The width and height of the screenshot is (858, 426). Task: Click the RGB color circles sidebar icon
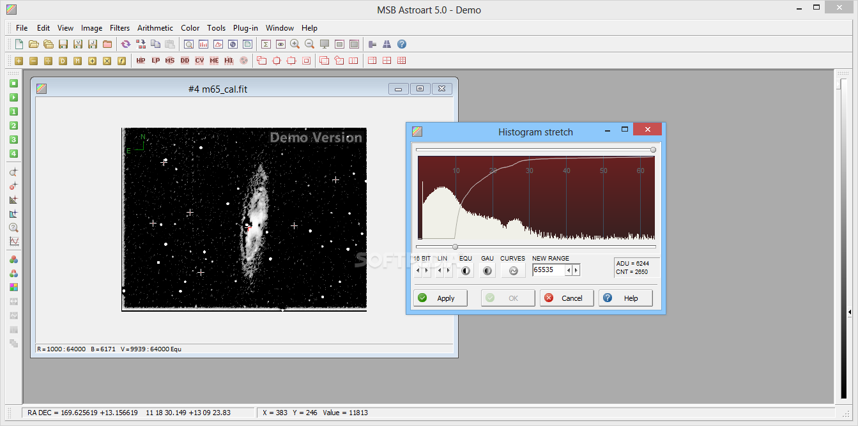[x=13, y=260]
